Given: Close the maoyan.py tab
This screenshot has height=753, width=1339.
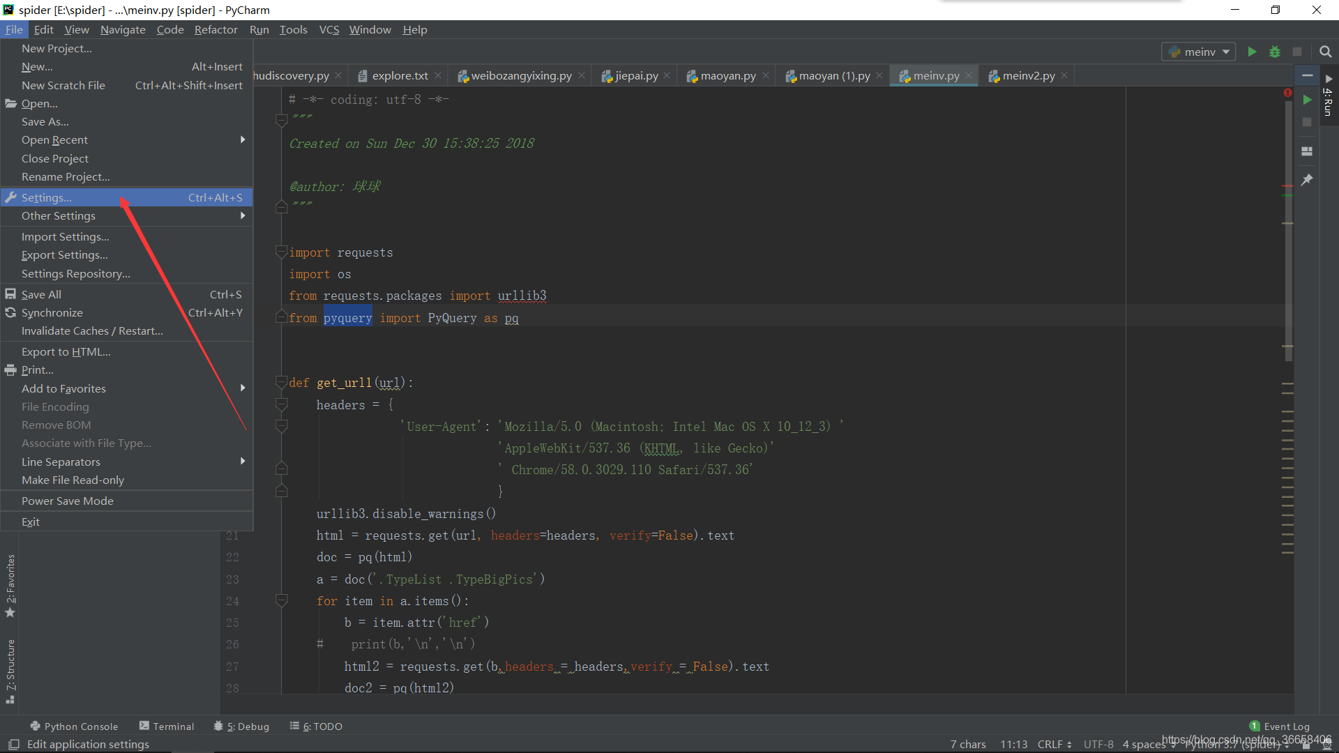Looking at the screenshot, I should (x=766, y=75).
